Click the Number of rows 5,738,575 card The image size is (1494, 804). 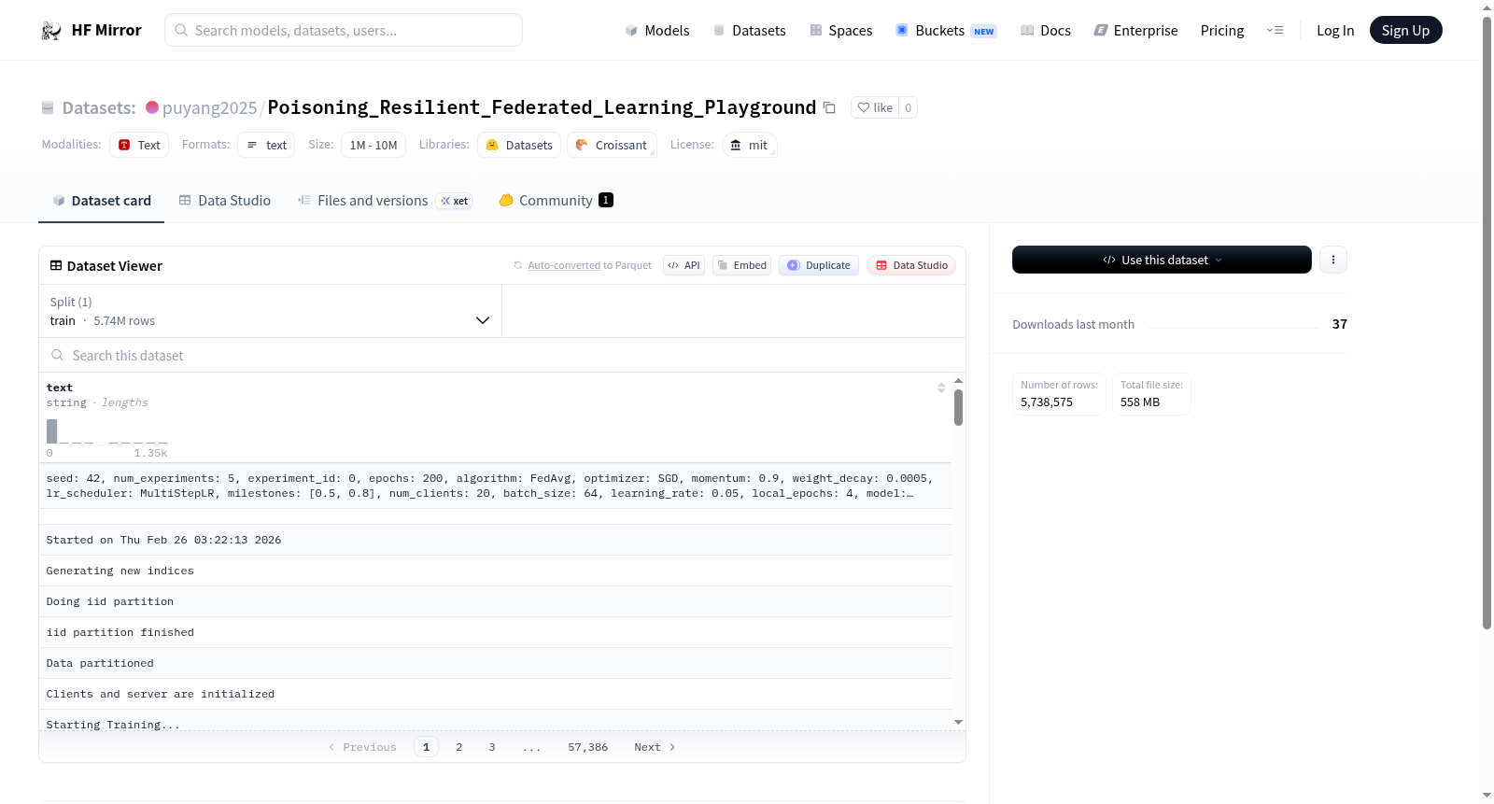[1059, 394]
